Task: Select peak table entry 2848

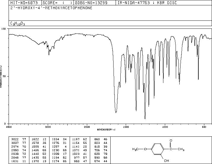Action: click(x=18, y=157)
